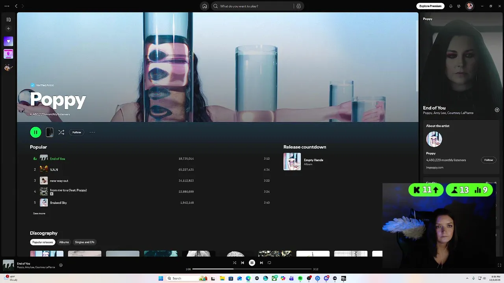Viewport: 504px width, 283px height.
Task: Click Explore Premium
Action: tap(430, 6)
